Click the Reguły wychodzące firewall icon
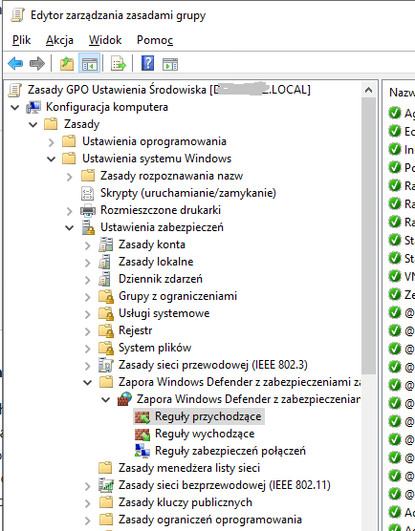Image resolution: width=415 pixels, height=531 pixels. click(x=142, y=434)
